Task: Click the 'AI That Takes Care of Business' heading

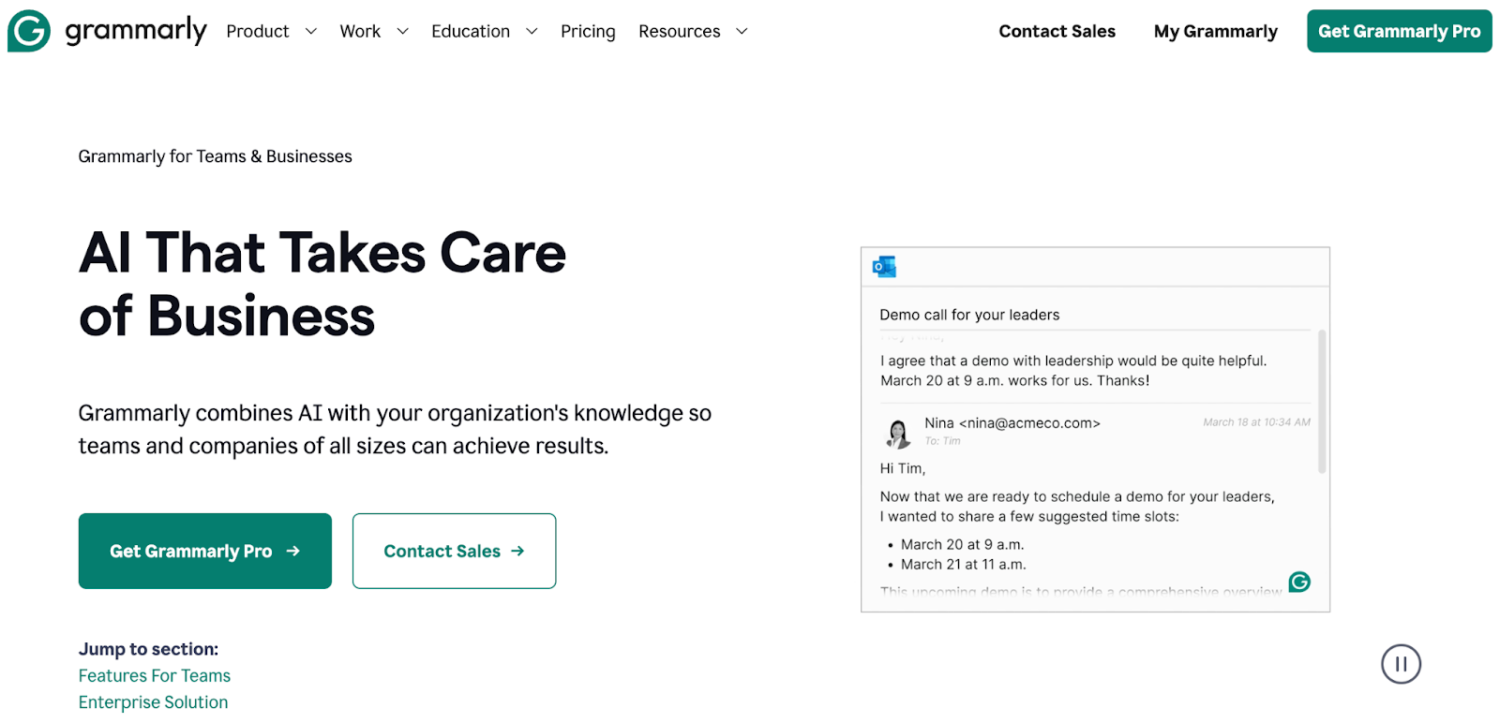Action: [322, 284]
